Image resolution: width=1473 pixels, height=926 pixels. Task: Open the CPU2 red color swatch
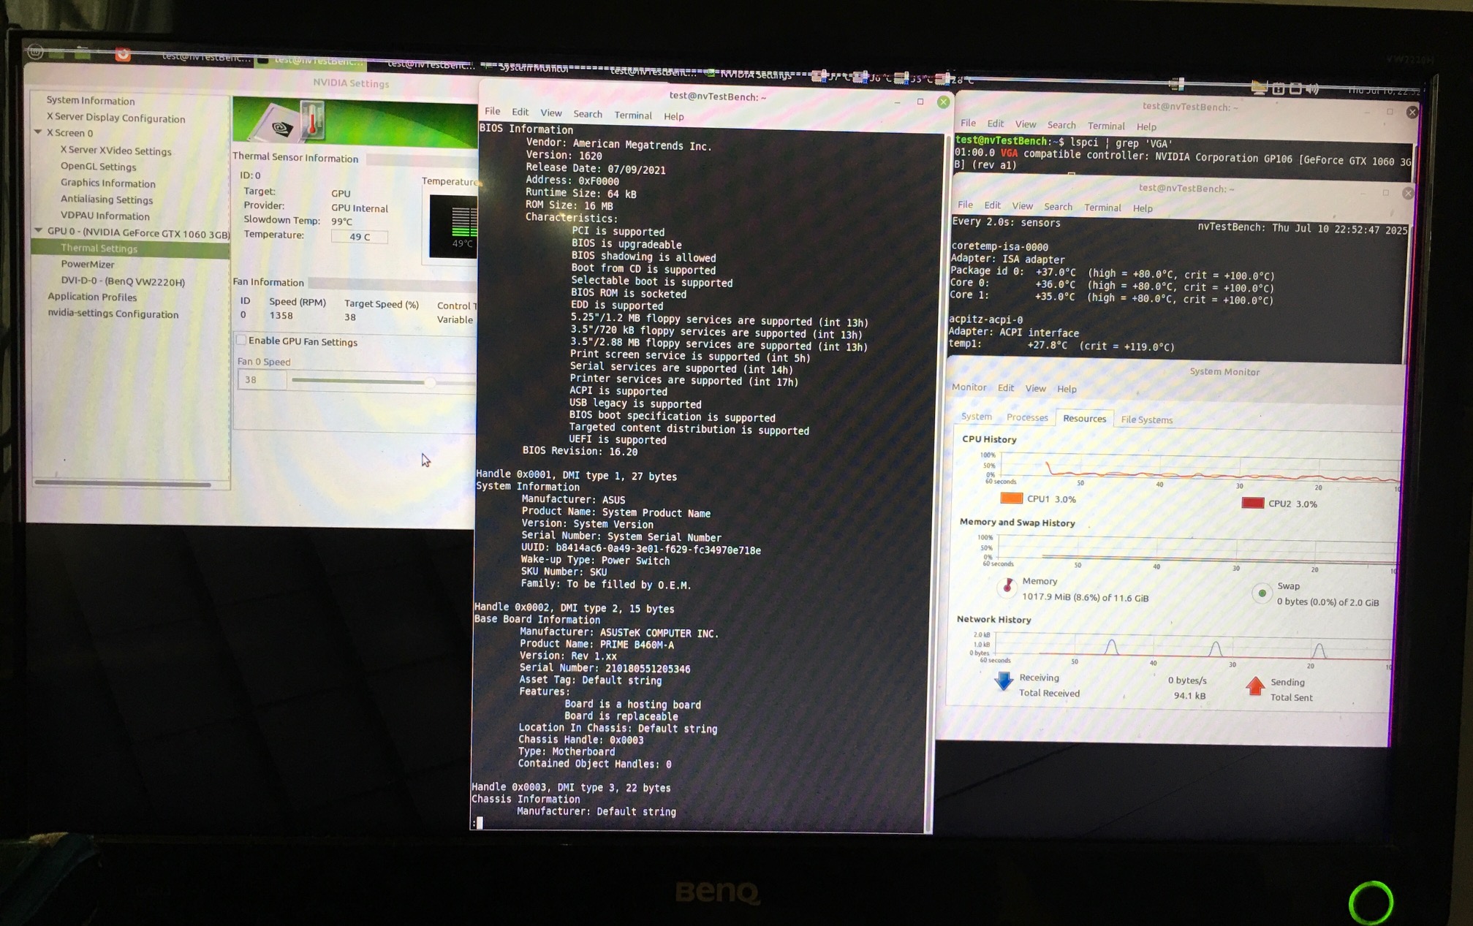(1252, 503)
